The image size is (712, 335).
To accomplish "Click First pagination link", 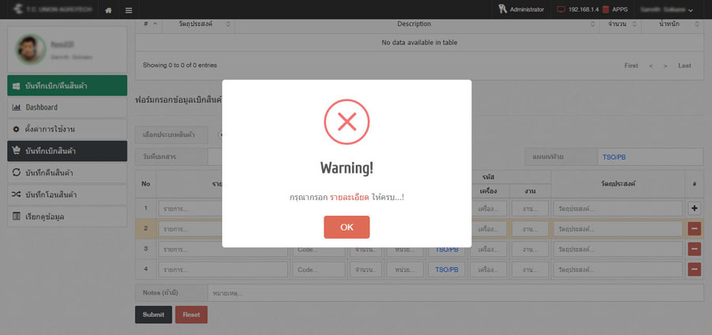I will 631,66.
